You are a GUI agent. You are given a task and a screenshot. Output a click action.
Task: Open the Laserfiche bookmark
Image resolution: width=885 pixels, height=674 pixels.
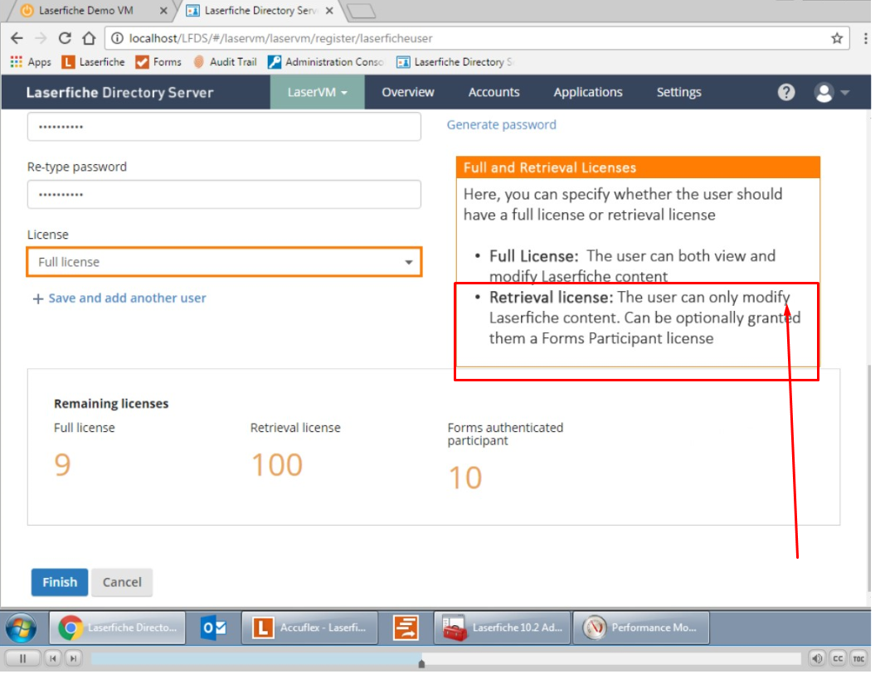pos(93,62)
